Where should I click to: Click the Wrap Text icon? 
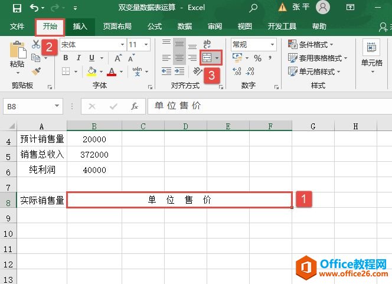coord(208,44)
